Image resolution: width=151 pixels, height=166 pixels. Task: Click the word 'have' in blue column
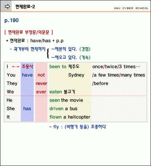pyautogui.click(x=27, y=75)
